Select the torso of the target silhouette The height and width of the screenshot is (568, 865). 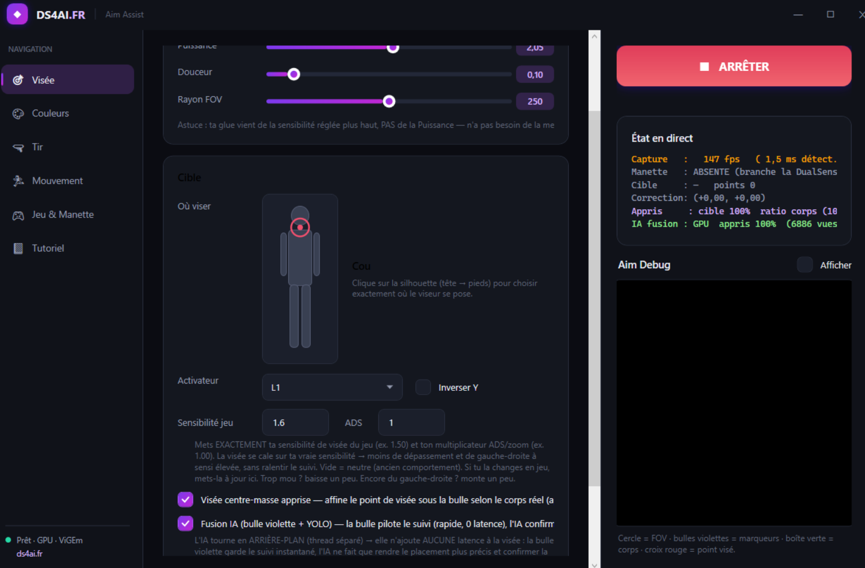click(300, 259)
